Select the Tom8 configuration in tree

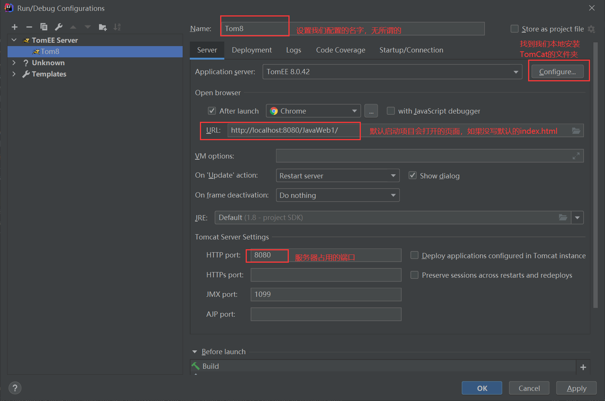(x=95, y=51)
